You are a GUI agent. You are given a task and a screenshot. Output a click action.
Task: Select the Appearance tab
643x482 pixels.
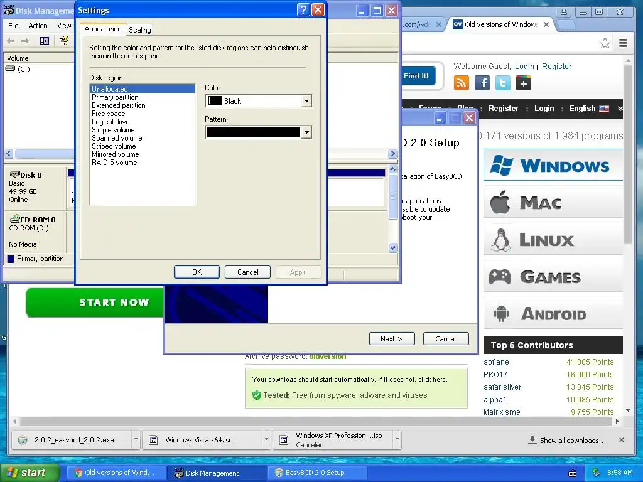102,29
